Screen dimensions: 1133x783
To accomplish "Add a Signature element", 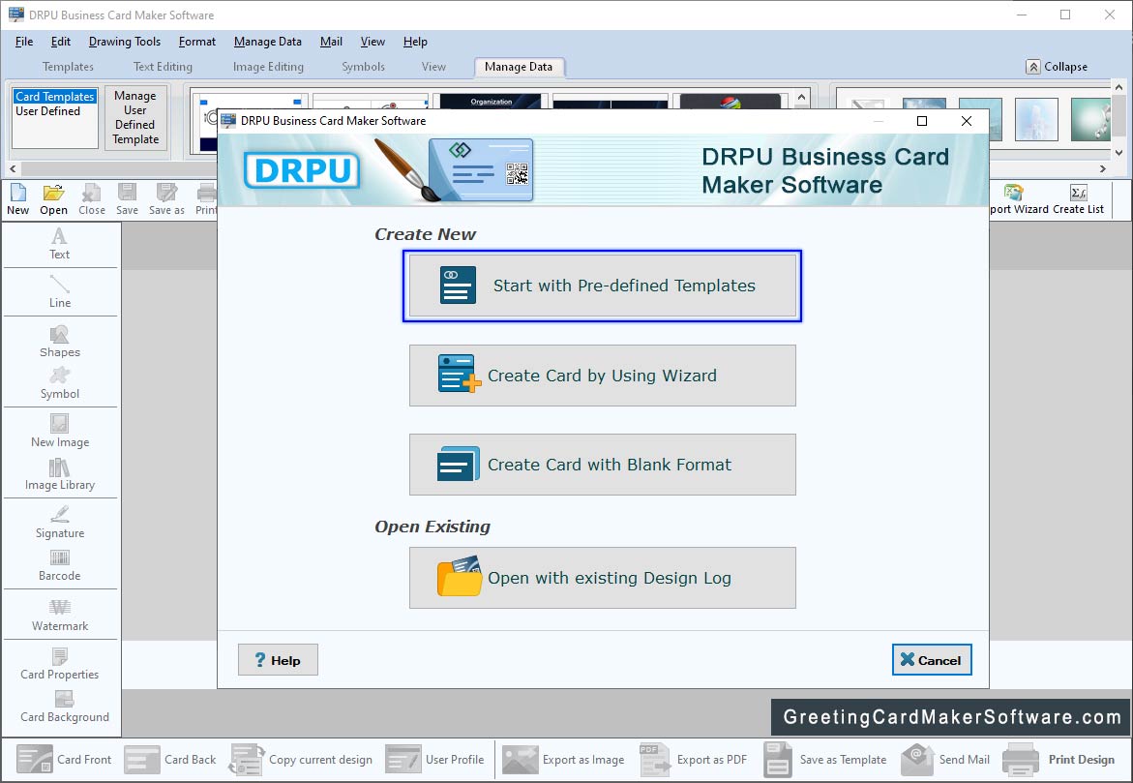I will coord(59,523).
